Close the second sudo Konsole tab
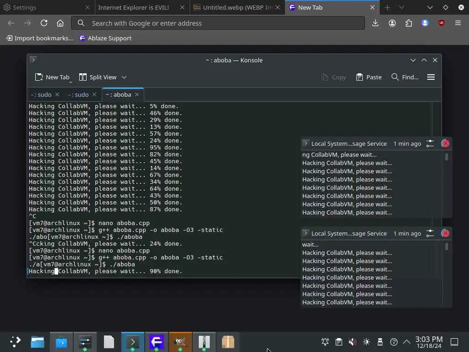Screen dimensions: 469x352 point(94,94)
